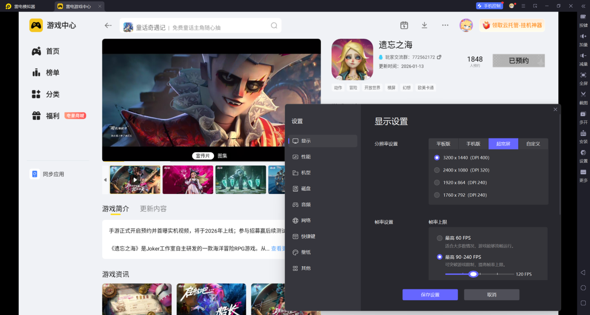
Task: Click 保存设置 save button
Action: 430,294
